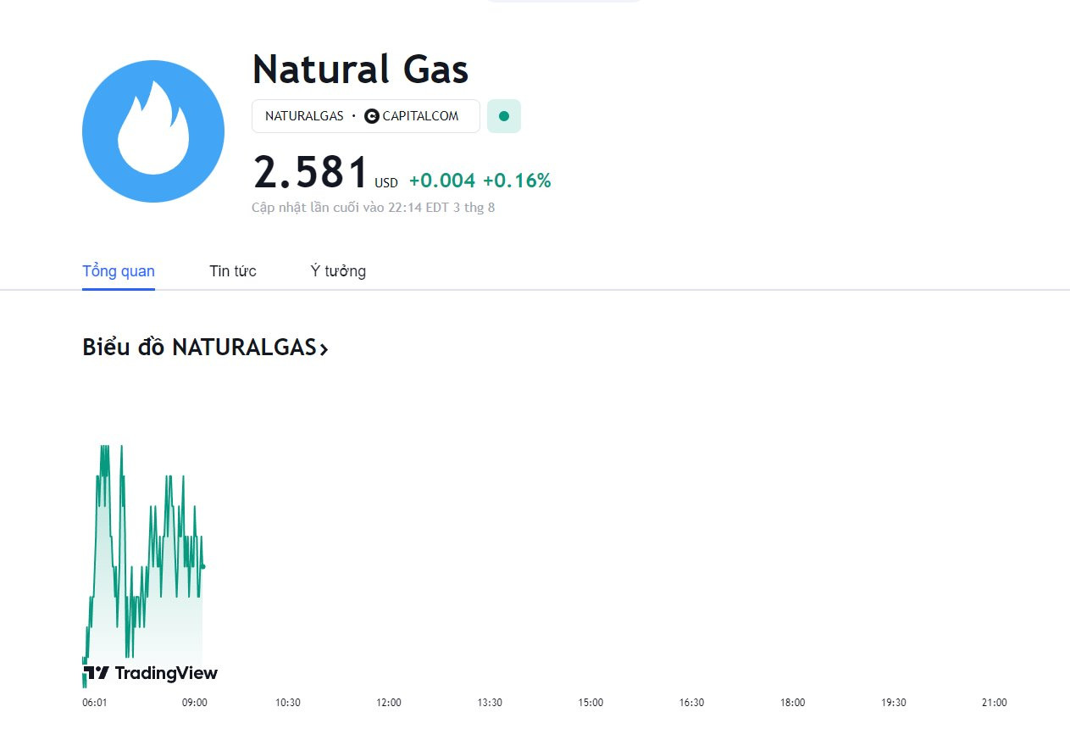Click the last updated timestamp text
This screenshot has height=729, width=1070.
373,207
